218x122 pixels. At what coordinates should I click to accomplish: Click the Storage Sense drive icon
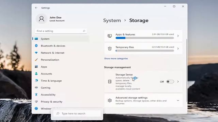tap(110, 81)
